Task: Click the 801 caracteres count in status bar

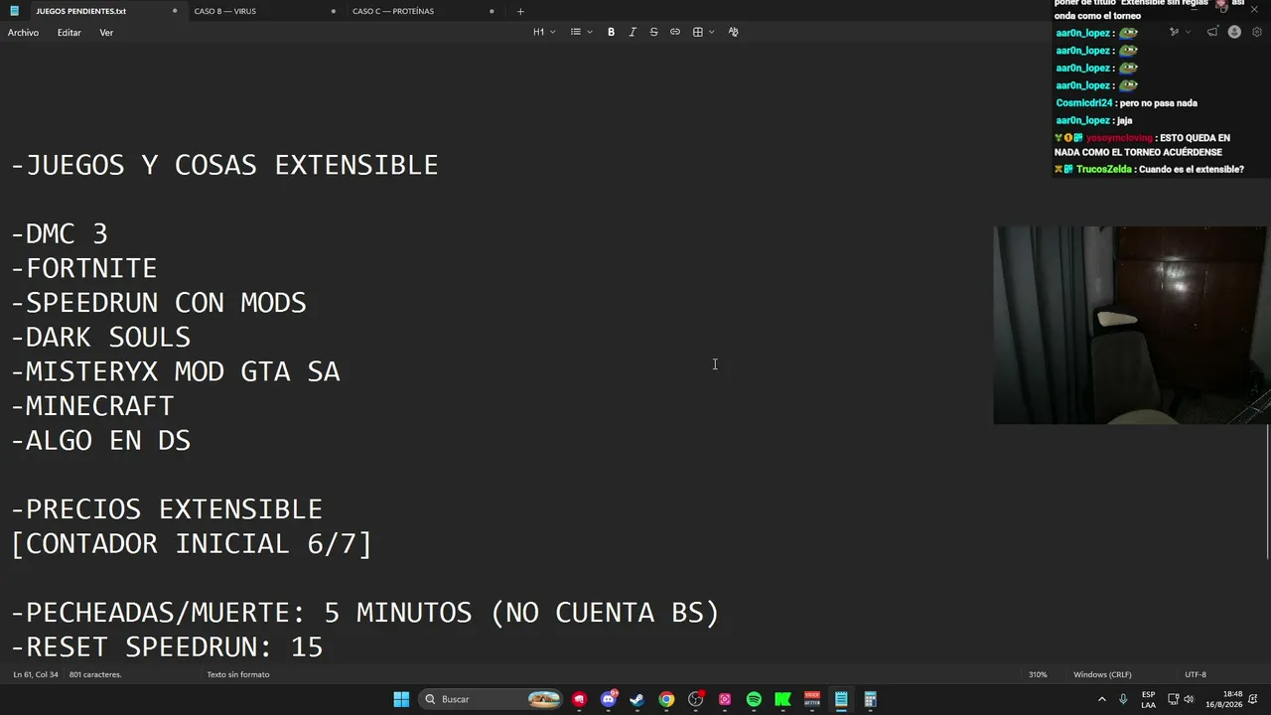Action: click(95, 674)
